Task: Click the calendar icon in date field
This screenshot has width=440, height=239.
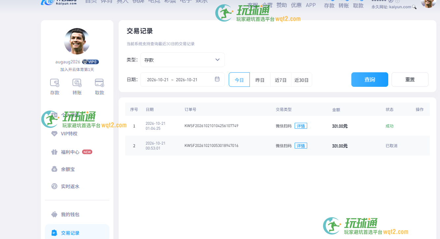Action: pos(217,79)
